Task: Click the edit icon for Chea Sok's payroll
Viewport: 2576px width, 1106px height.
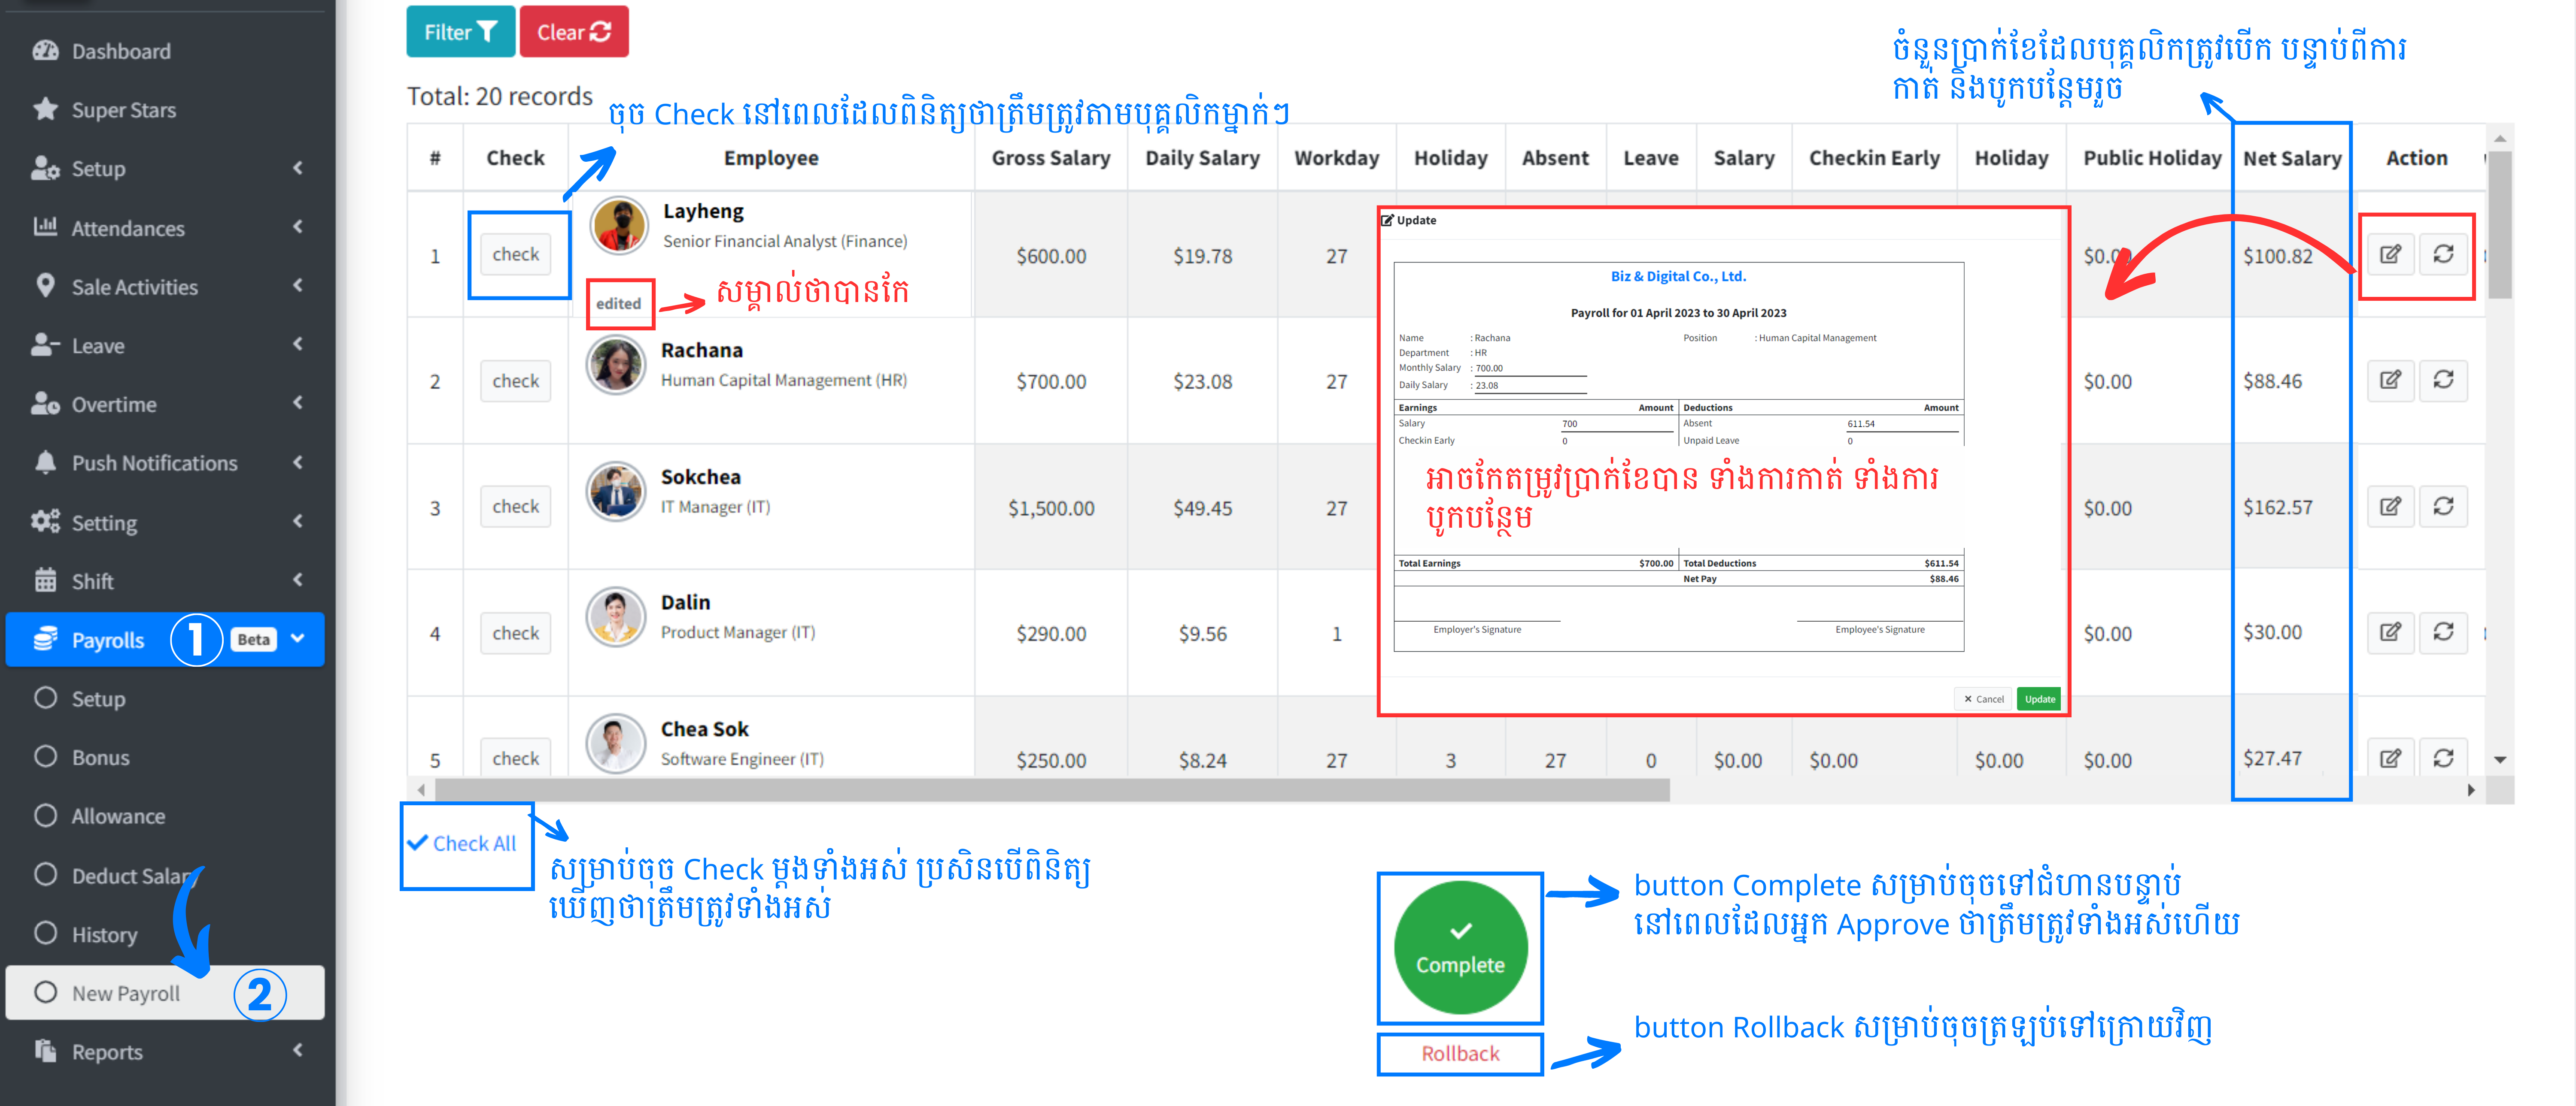Action: pos(2392,758)
